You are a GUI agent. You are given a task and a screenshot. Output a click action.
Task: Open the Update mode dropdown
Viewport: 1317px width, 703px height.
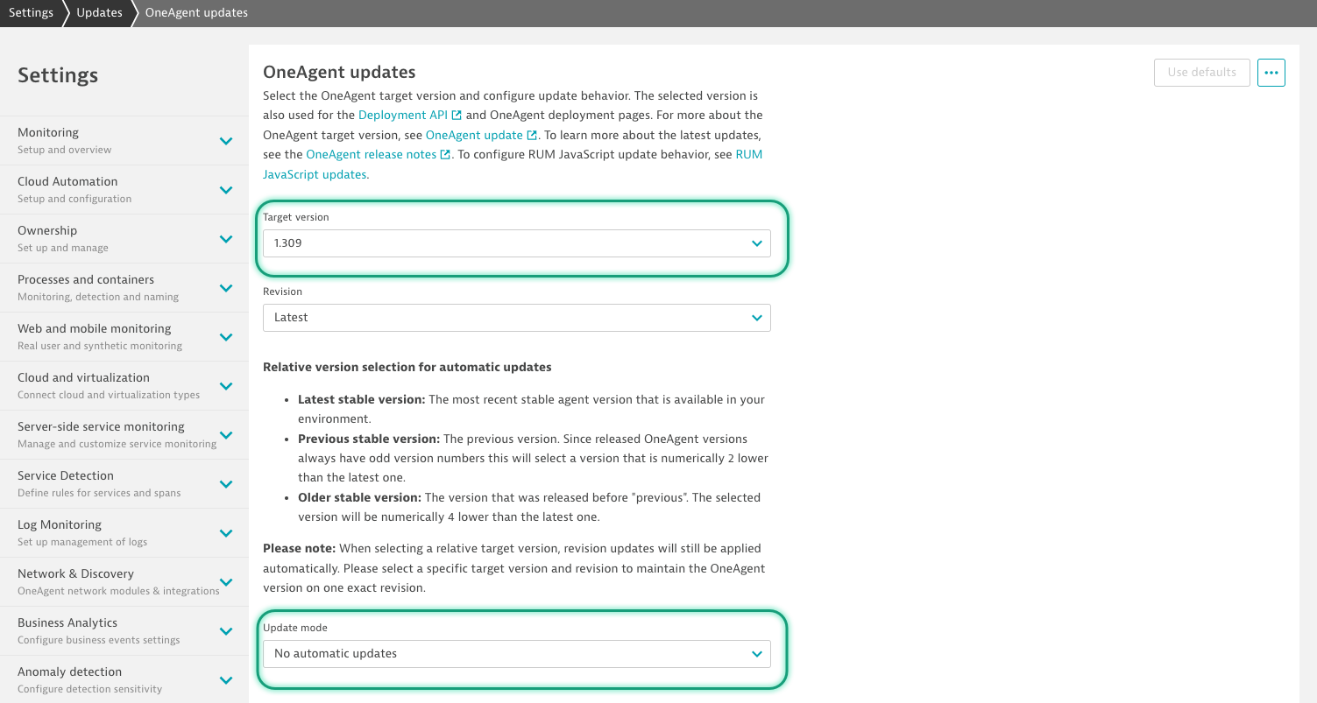(517, 653)
